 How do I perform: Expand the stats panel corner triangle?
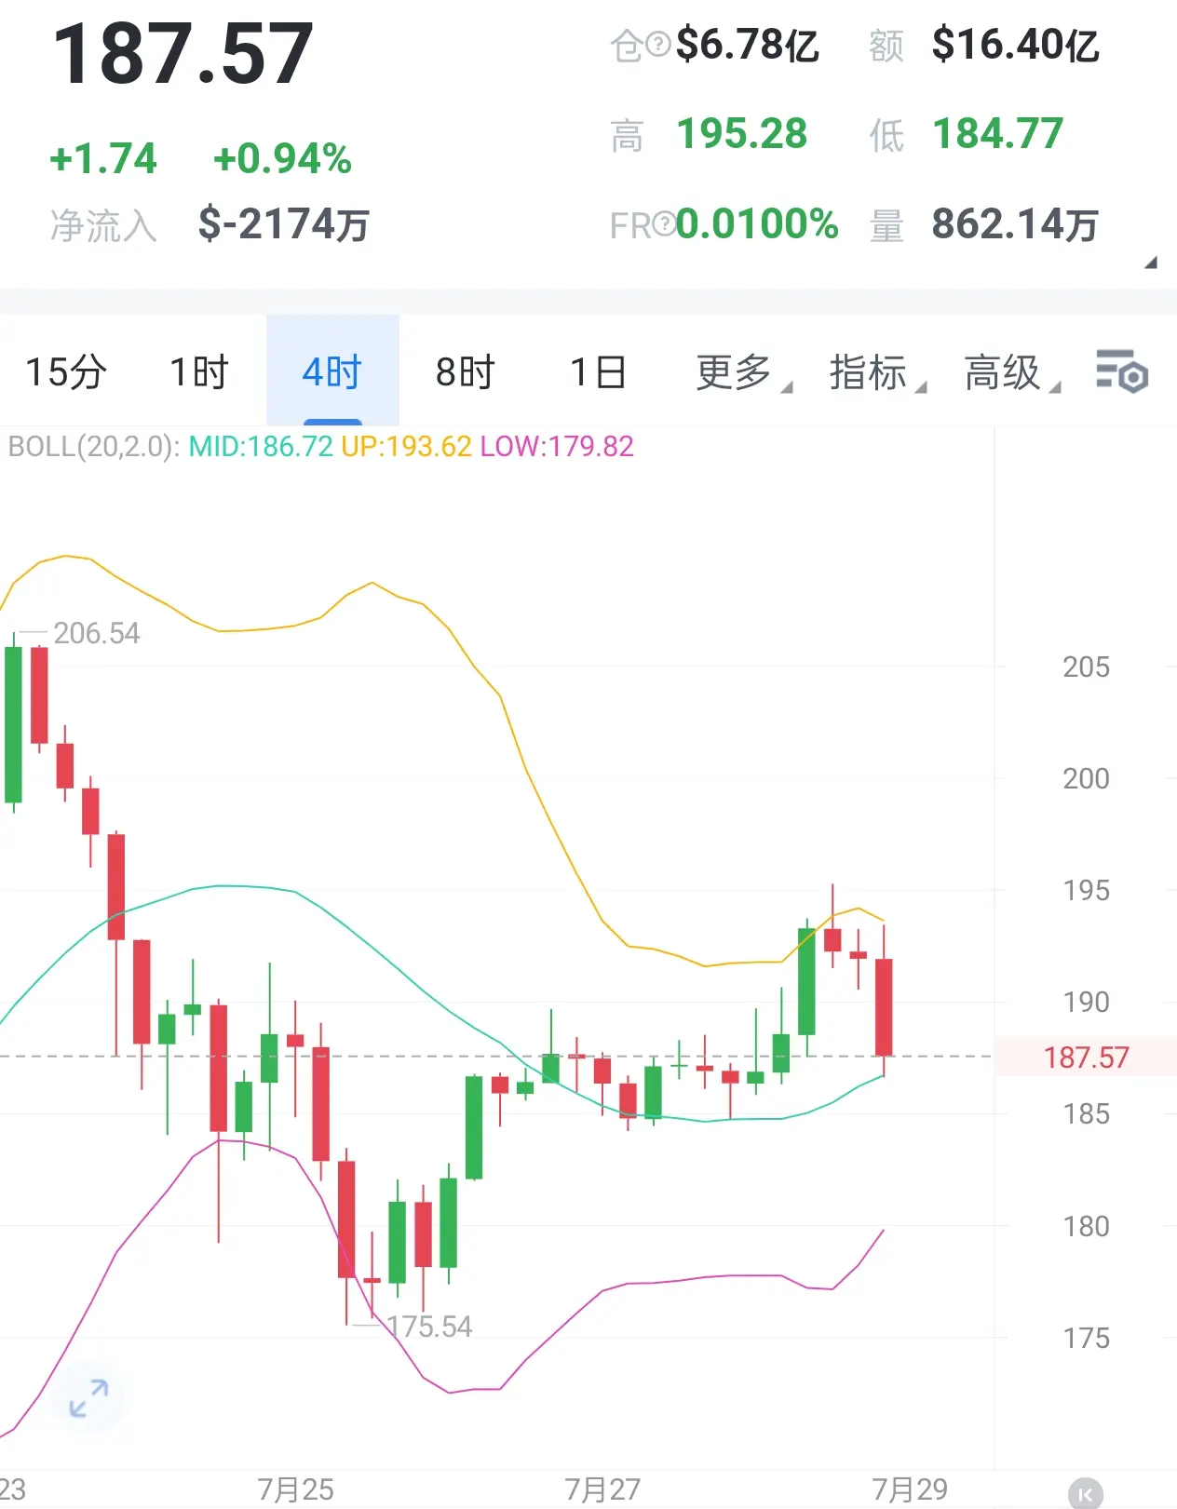pos(1151,263)
